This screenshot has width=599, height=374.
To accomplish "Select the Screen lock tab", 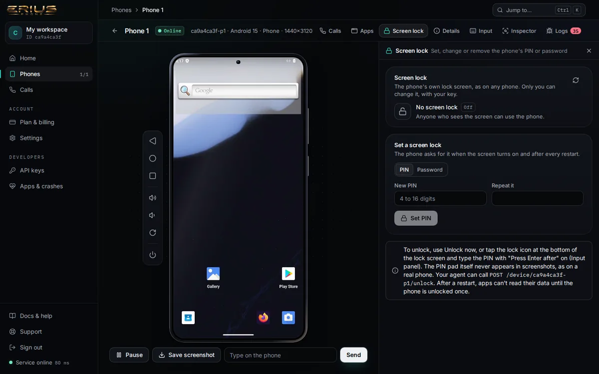I will pos(403,31).
